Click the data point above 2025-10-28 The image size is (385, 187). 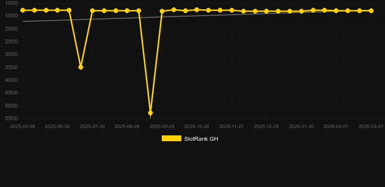click(x=197, y=10)
